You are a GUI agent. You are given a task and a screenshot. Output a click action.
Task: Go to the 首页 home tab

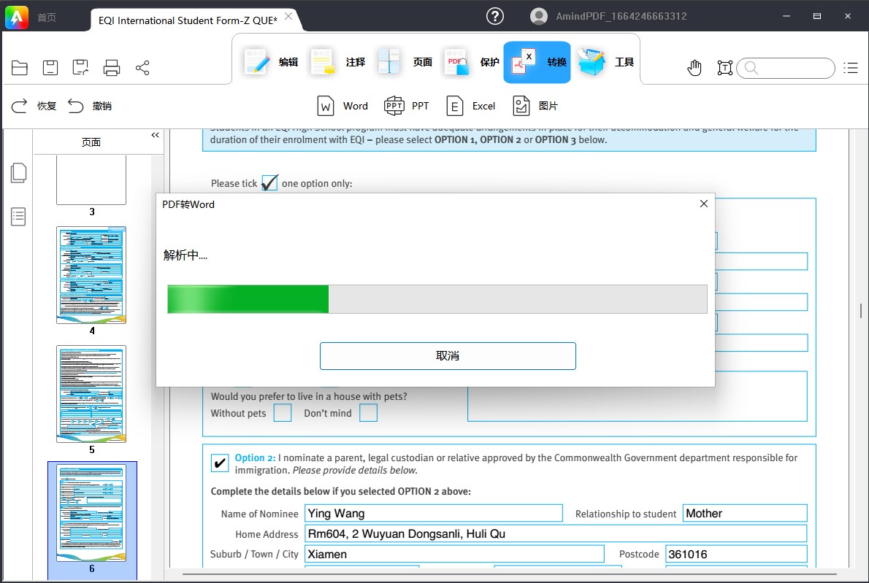(47, 18)
